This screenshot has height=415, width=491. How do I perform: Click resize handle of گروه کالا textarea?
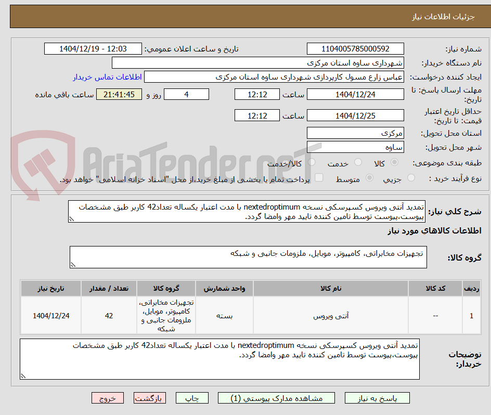[73, 265]
